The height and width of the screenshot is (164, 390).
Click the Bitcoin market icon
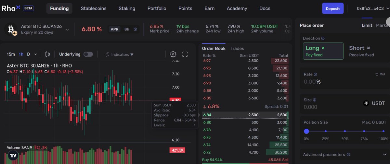coord(12,30)
